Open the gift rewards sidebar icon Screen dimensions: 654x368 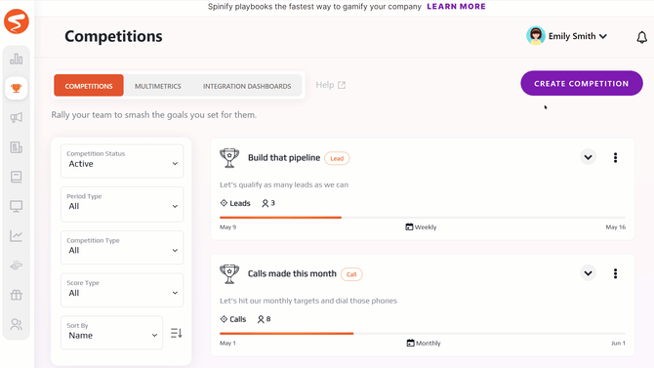(17, 295)
